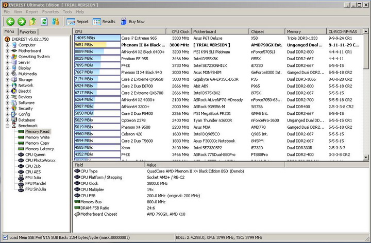Select the Security shield tree icon

coord(14,109)
